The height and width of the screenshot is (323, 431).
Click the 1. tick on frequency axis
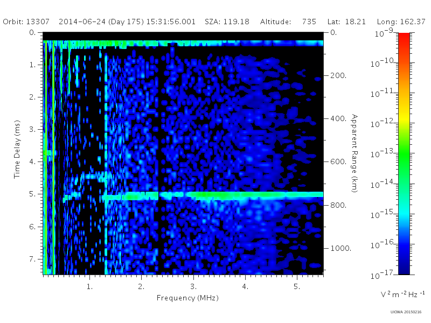tap(89, 287)
